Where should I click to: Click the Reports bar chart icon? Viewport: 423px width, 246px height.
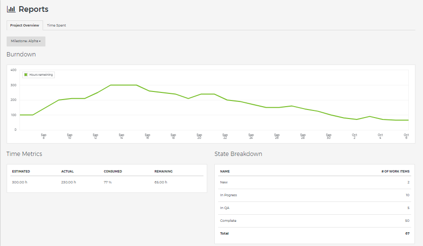(x=11, y=9)
